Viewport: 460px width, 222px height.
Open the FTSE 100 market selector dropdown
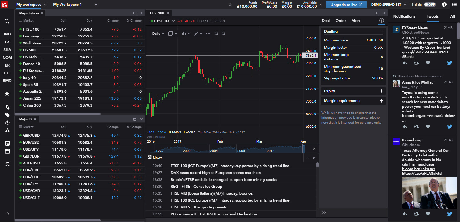pos(173,21)
